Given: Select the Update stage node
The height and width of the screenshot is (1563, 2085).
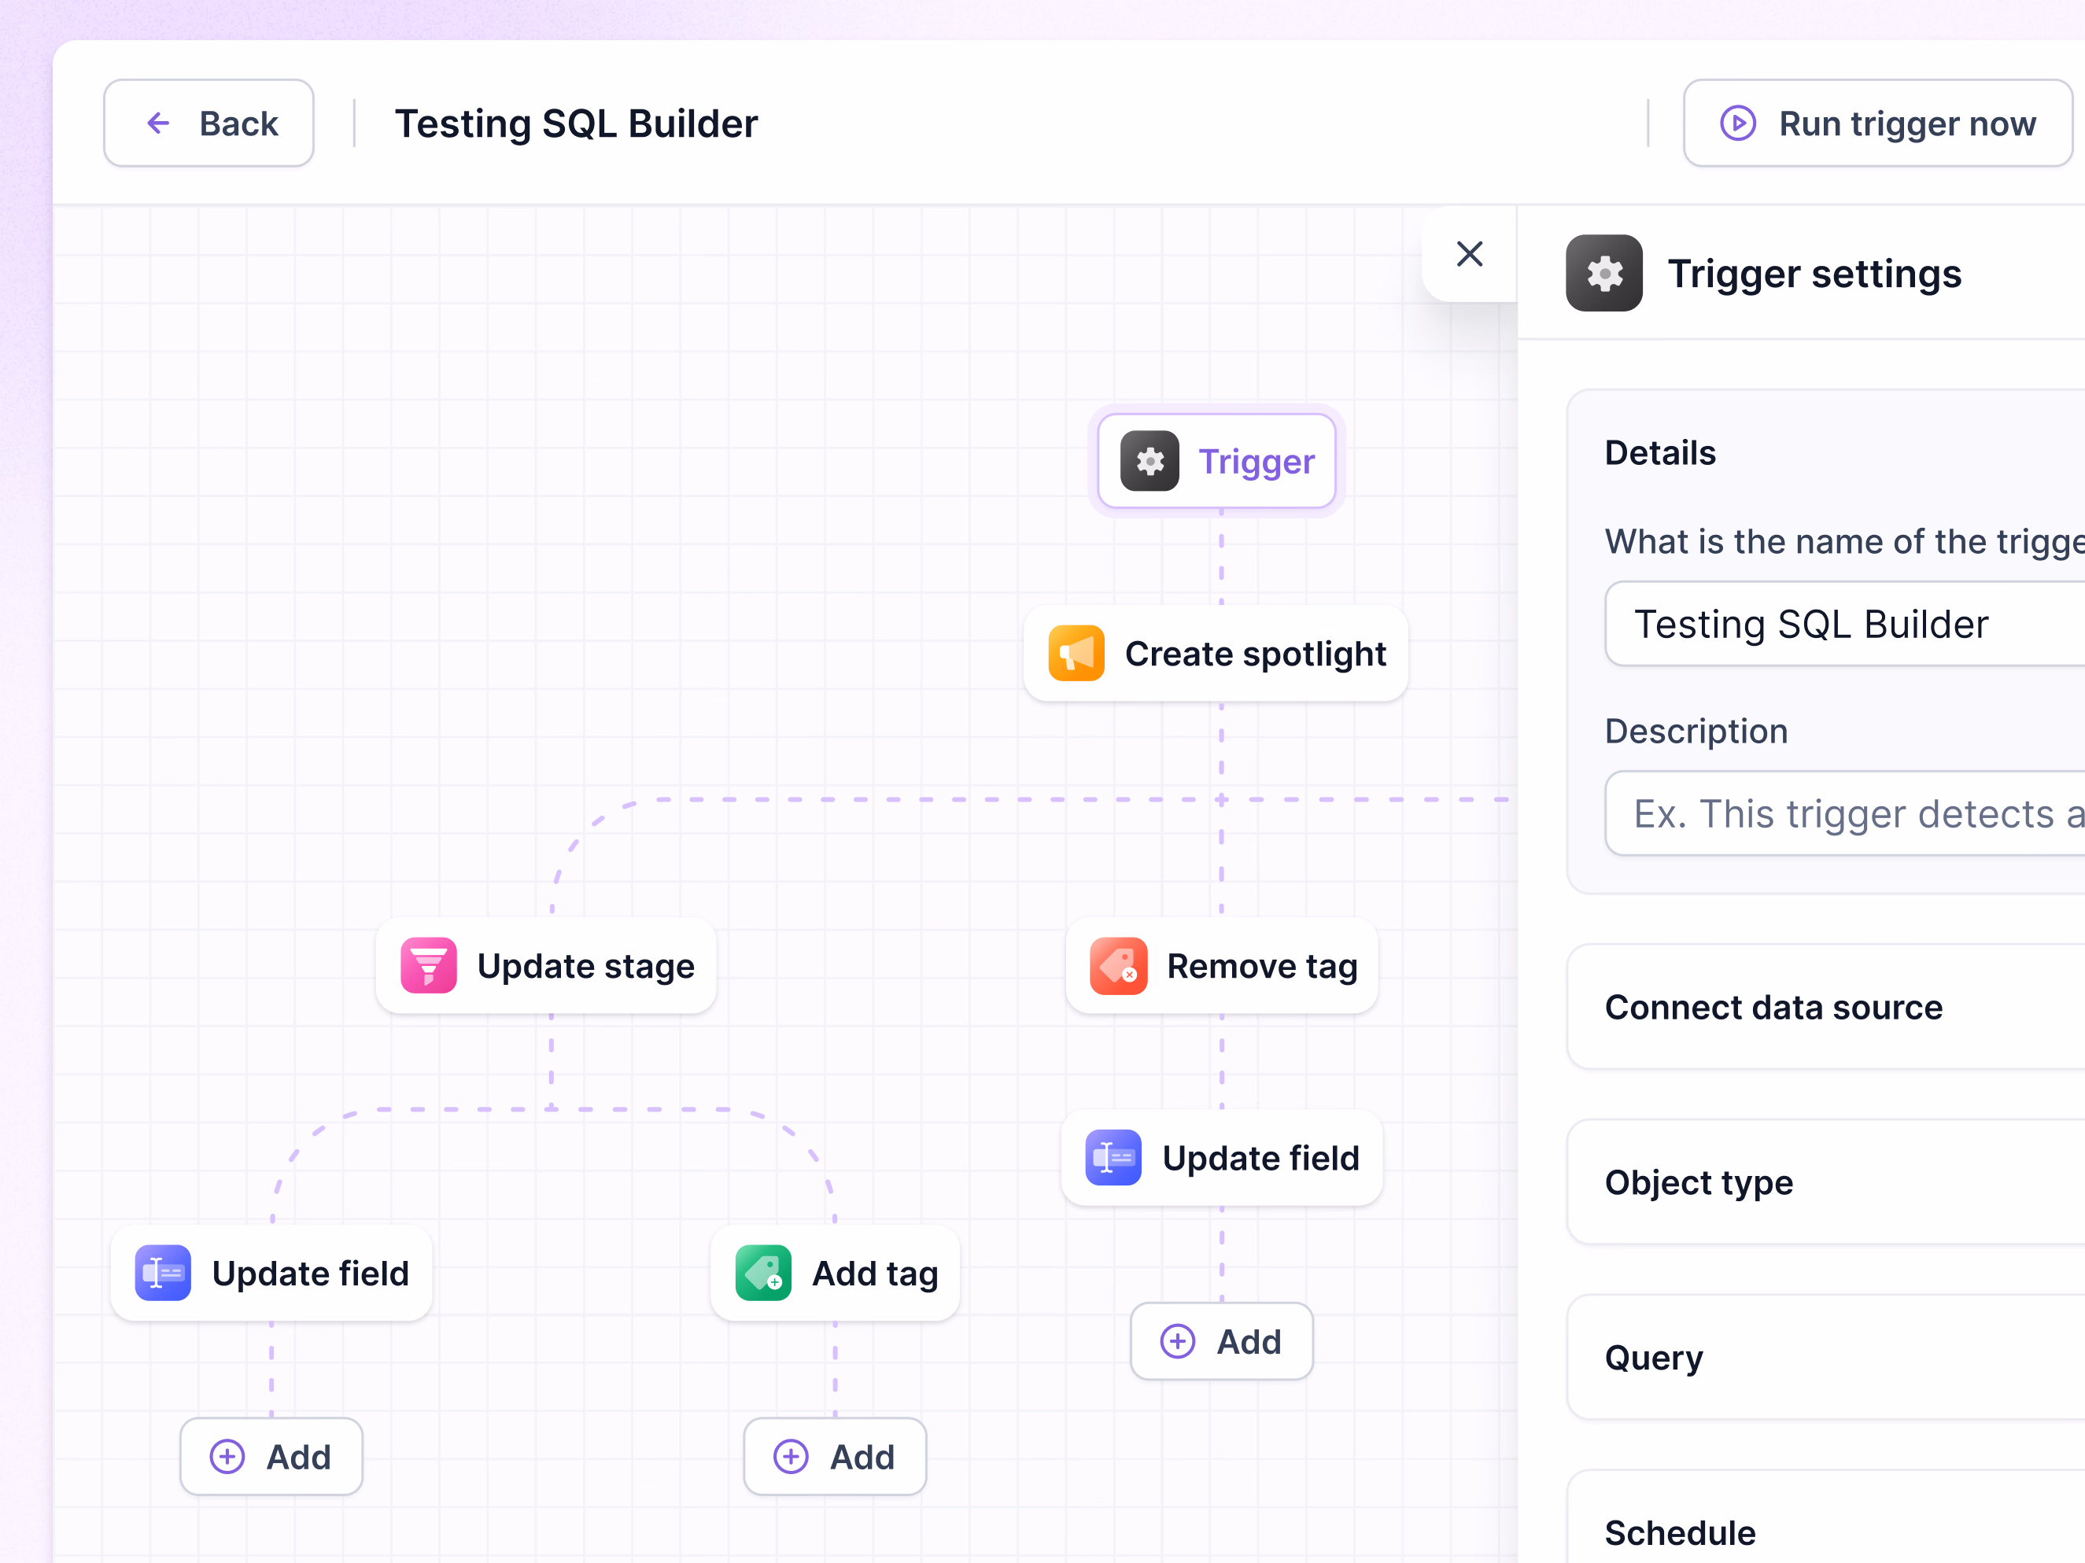Looking at the screenshot, I should pyautogui.click(x=547, y=966).
